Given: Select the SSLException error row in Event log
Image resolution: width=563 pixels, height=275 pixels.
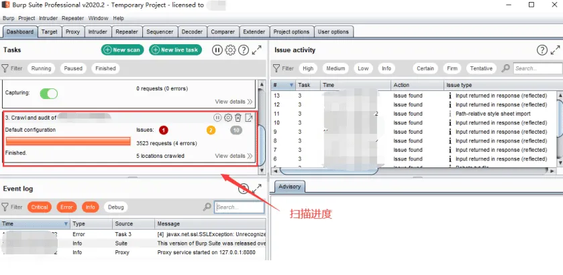Looking at the screenshot, I should point(134,234).
